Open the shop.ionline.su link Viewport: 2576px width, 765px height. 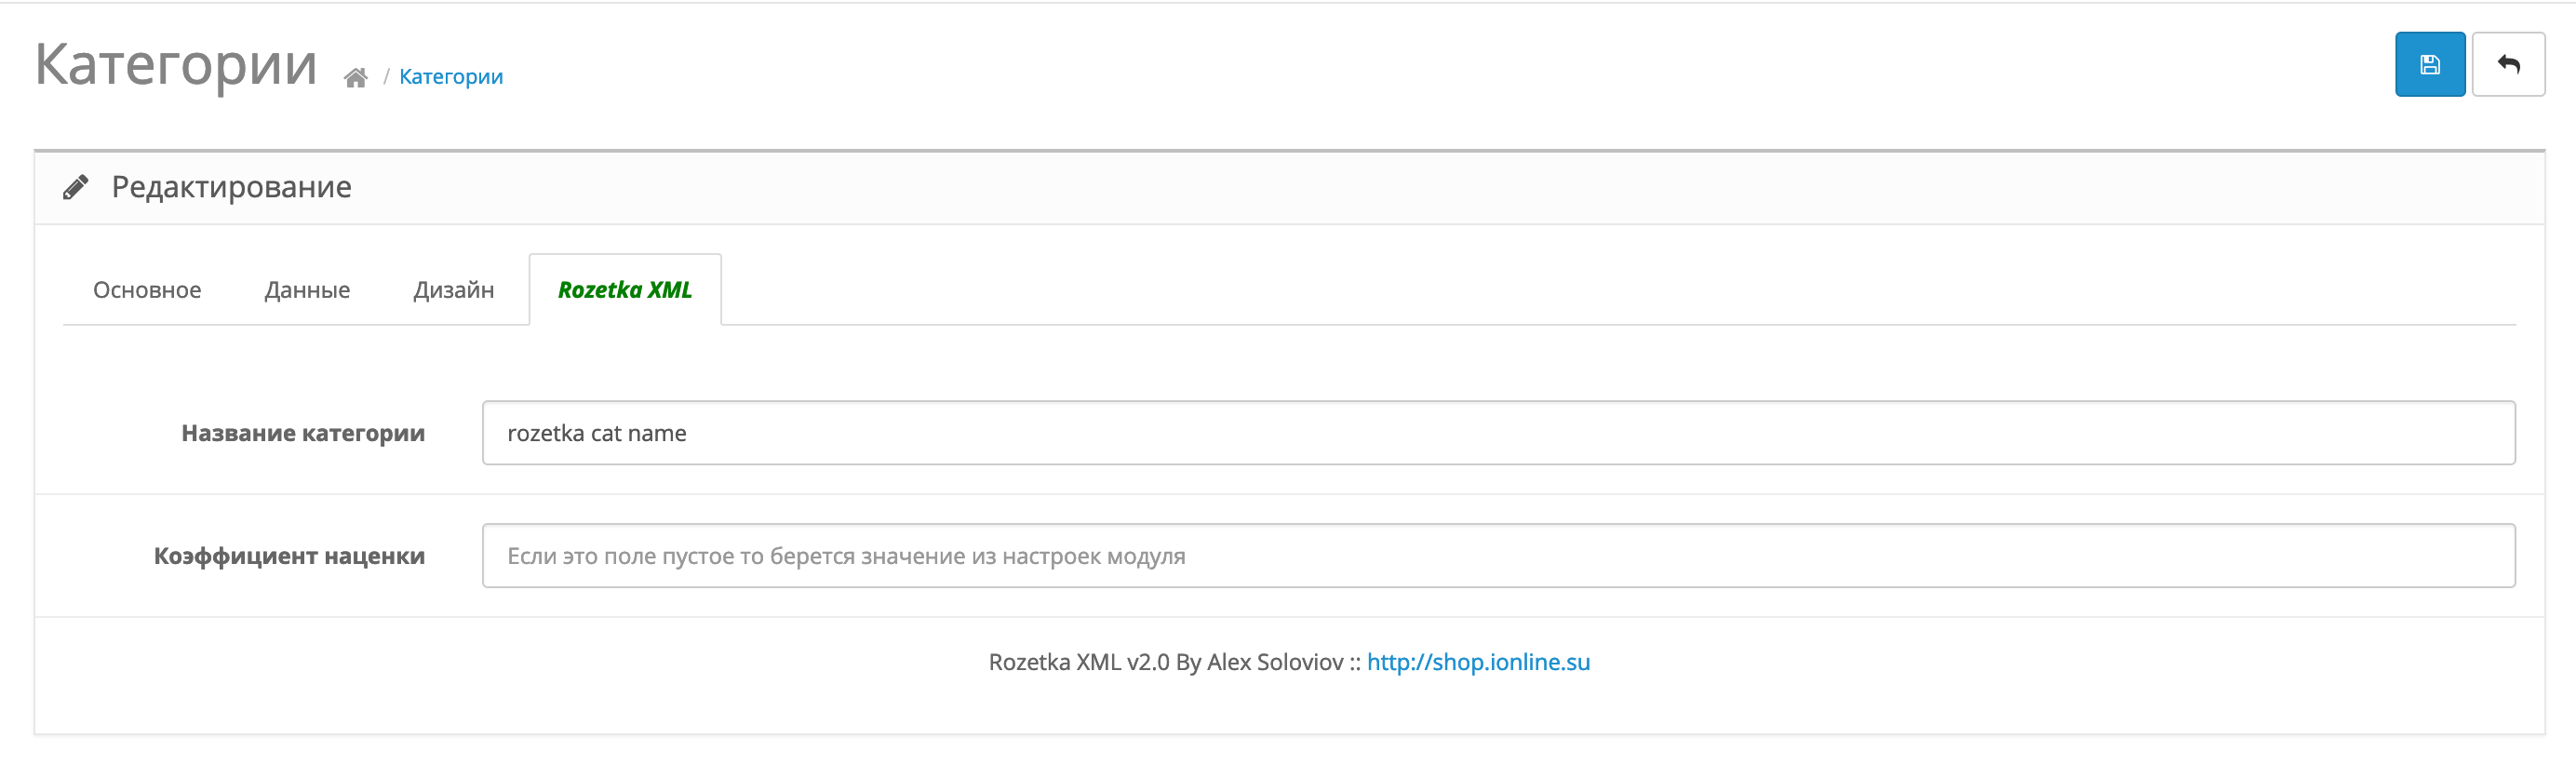[x=1478, y=662]
